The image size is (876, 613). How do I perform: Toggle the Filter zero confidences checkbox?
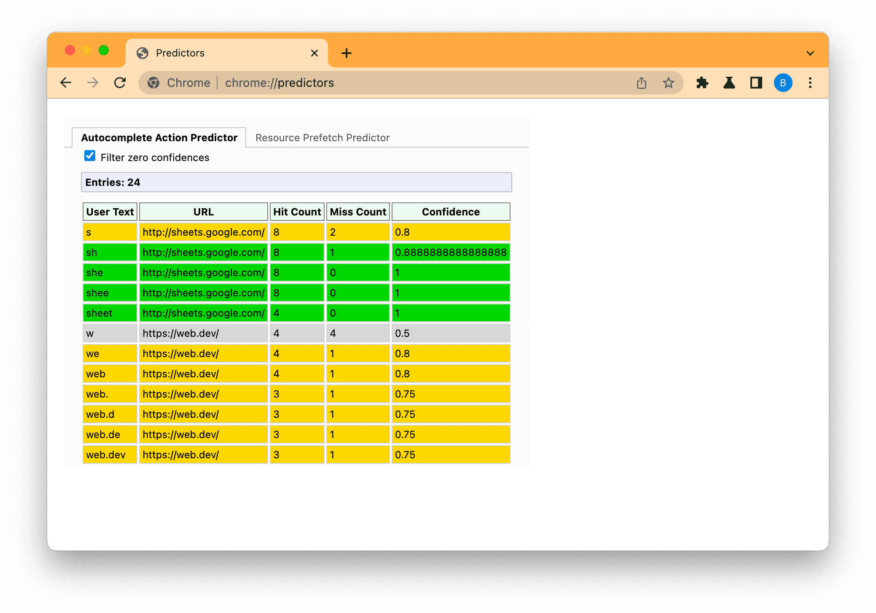pyautogui.click(x=90, y=157)
